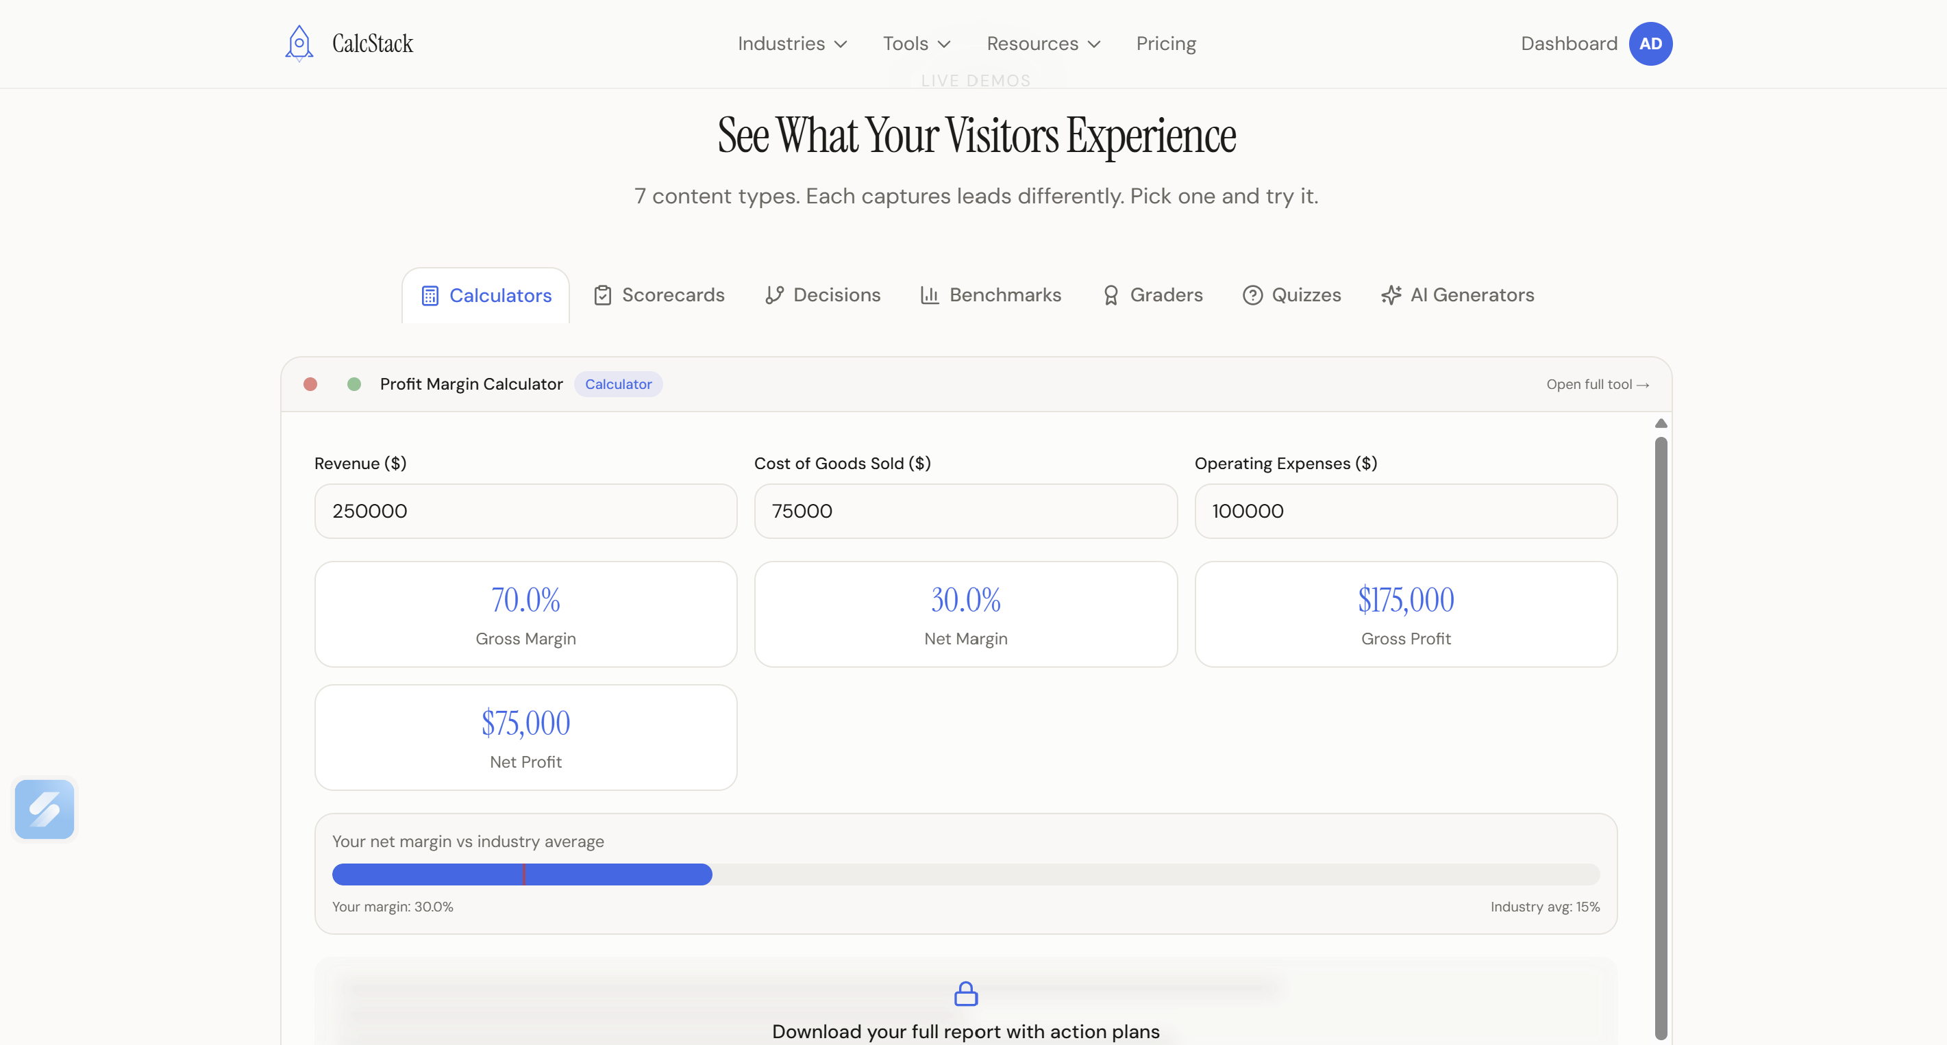Screen dimensions: 1947x1045
Task: Switch to AI Generators tab
Action: click(1457, 294)
